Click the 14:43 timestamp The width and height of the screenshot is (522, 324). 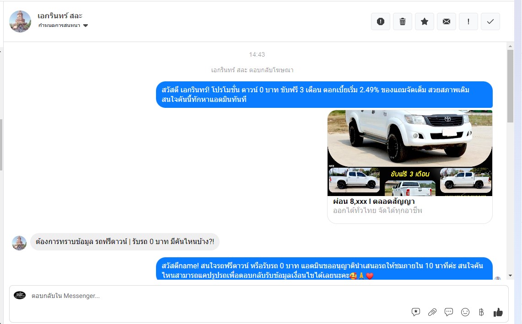click(257, 54)
